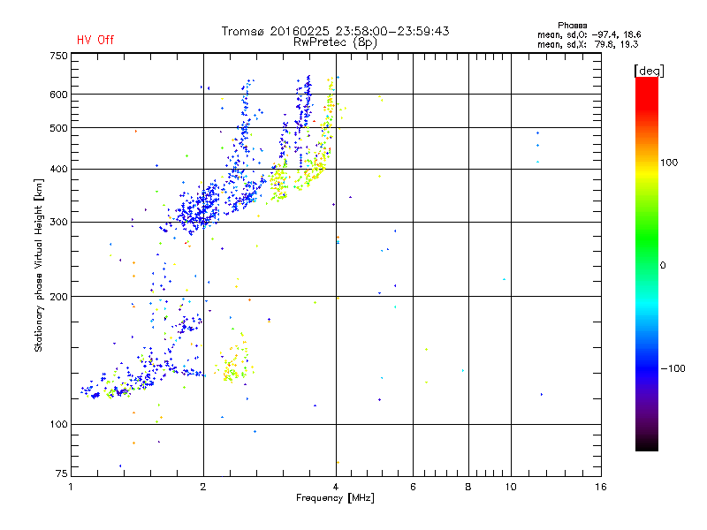
Task: Click the 'Frequency [MHz]' axis title
Action: point(335,498)
